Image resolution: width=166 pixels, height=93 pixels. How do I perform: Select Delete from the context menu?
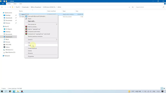(x=41, y=51)
